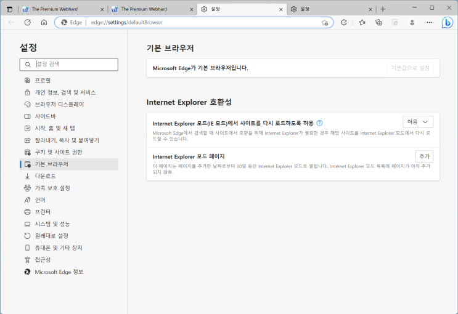Close the second The Premium Webhard tab
The width and height of the screenshot is (458, 314).
(191, 10)
